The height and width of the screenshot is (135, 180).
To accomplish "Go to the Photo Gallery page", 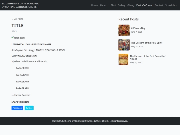I will point(118,5).
